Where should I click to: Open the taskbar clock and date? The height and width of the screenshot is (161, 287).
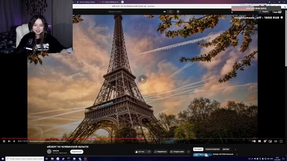tap(278, 159)
